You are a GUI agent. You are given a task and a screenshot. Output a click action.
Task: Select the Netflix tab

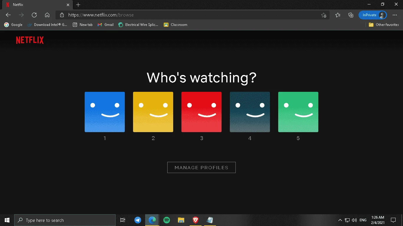37,5
